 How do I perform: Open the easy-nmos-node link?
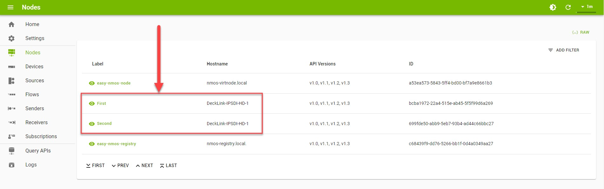point(114,83)
